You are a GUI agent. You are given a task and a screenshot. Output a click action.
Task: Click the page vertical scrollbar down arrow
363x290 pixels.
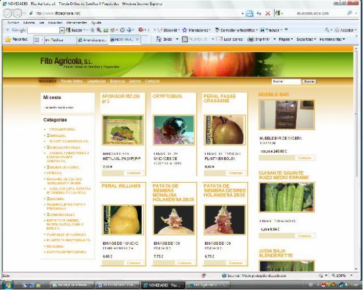click(x=356, y=269)
